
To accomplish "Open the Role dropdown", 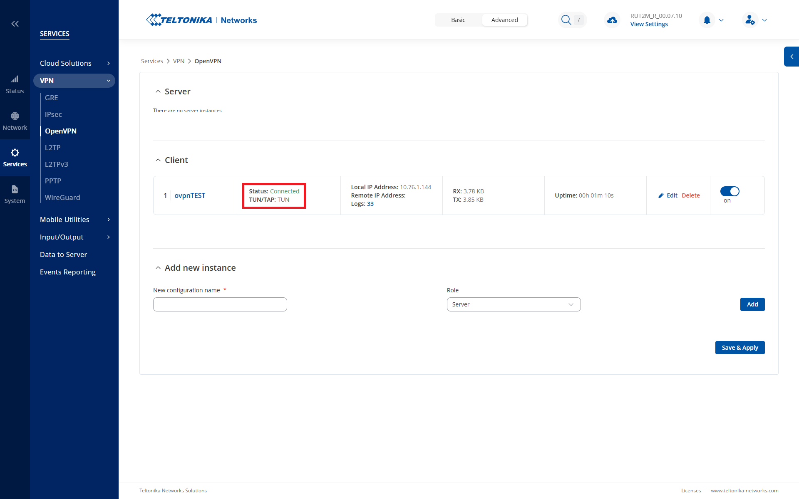I will [514, 304].
